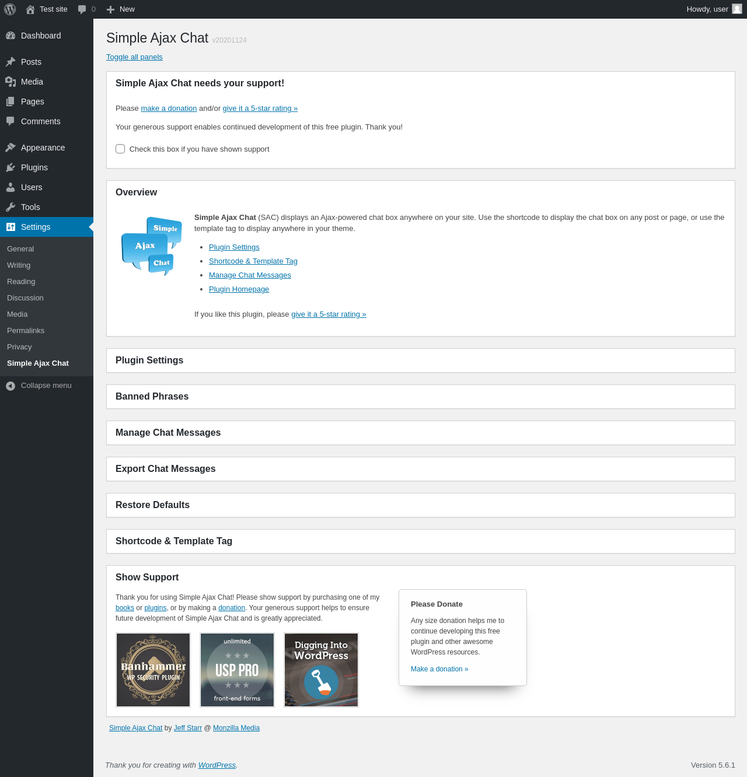
Task: Click 5-star rating link in support panel
Action: point(260,108)
